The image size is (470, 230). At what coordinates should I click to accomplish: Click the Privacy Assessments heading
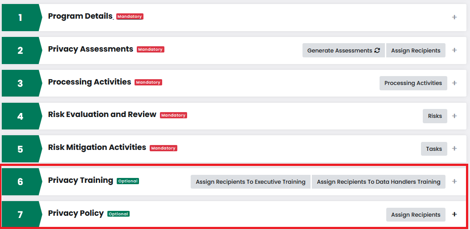(90, 49)
